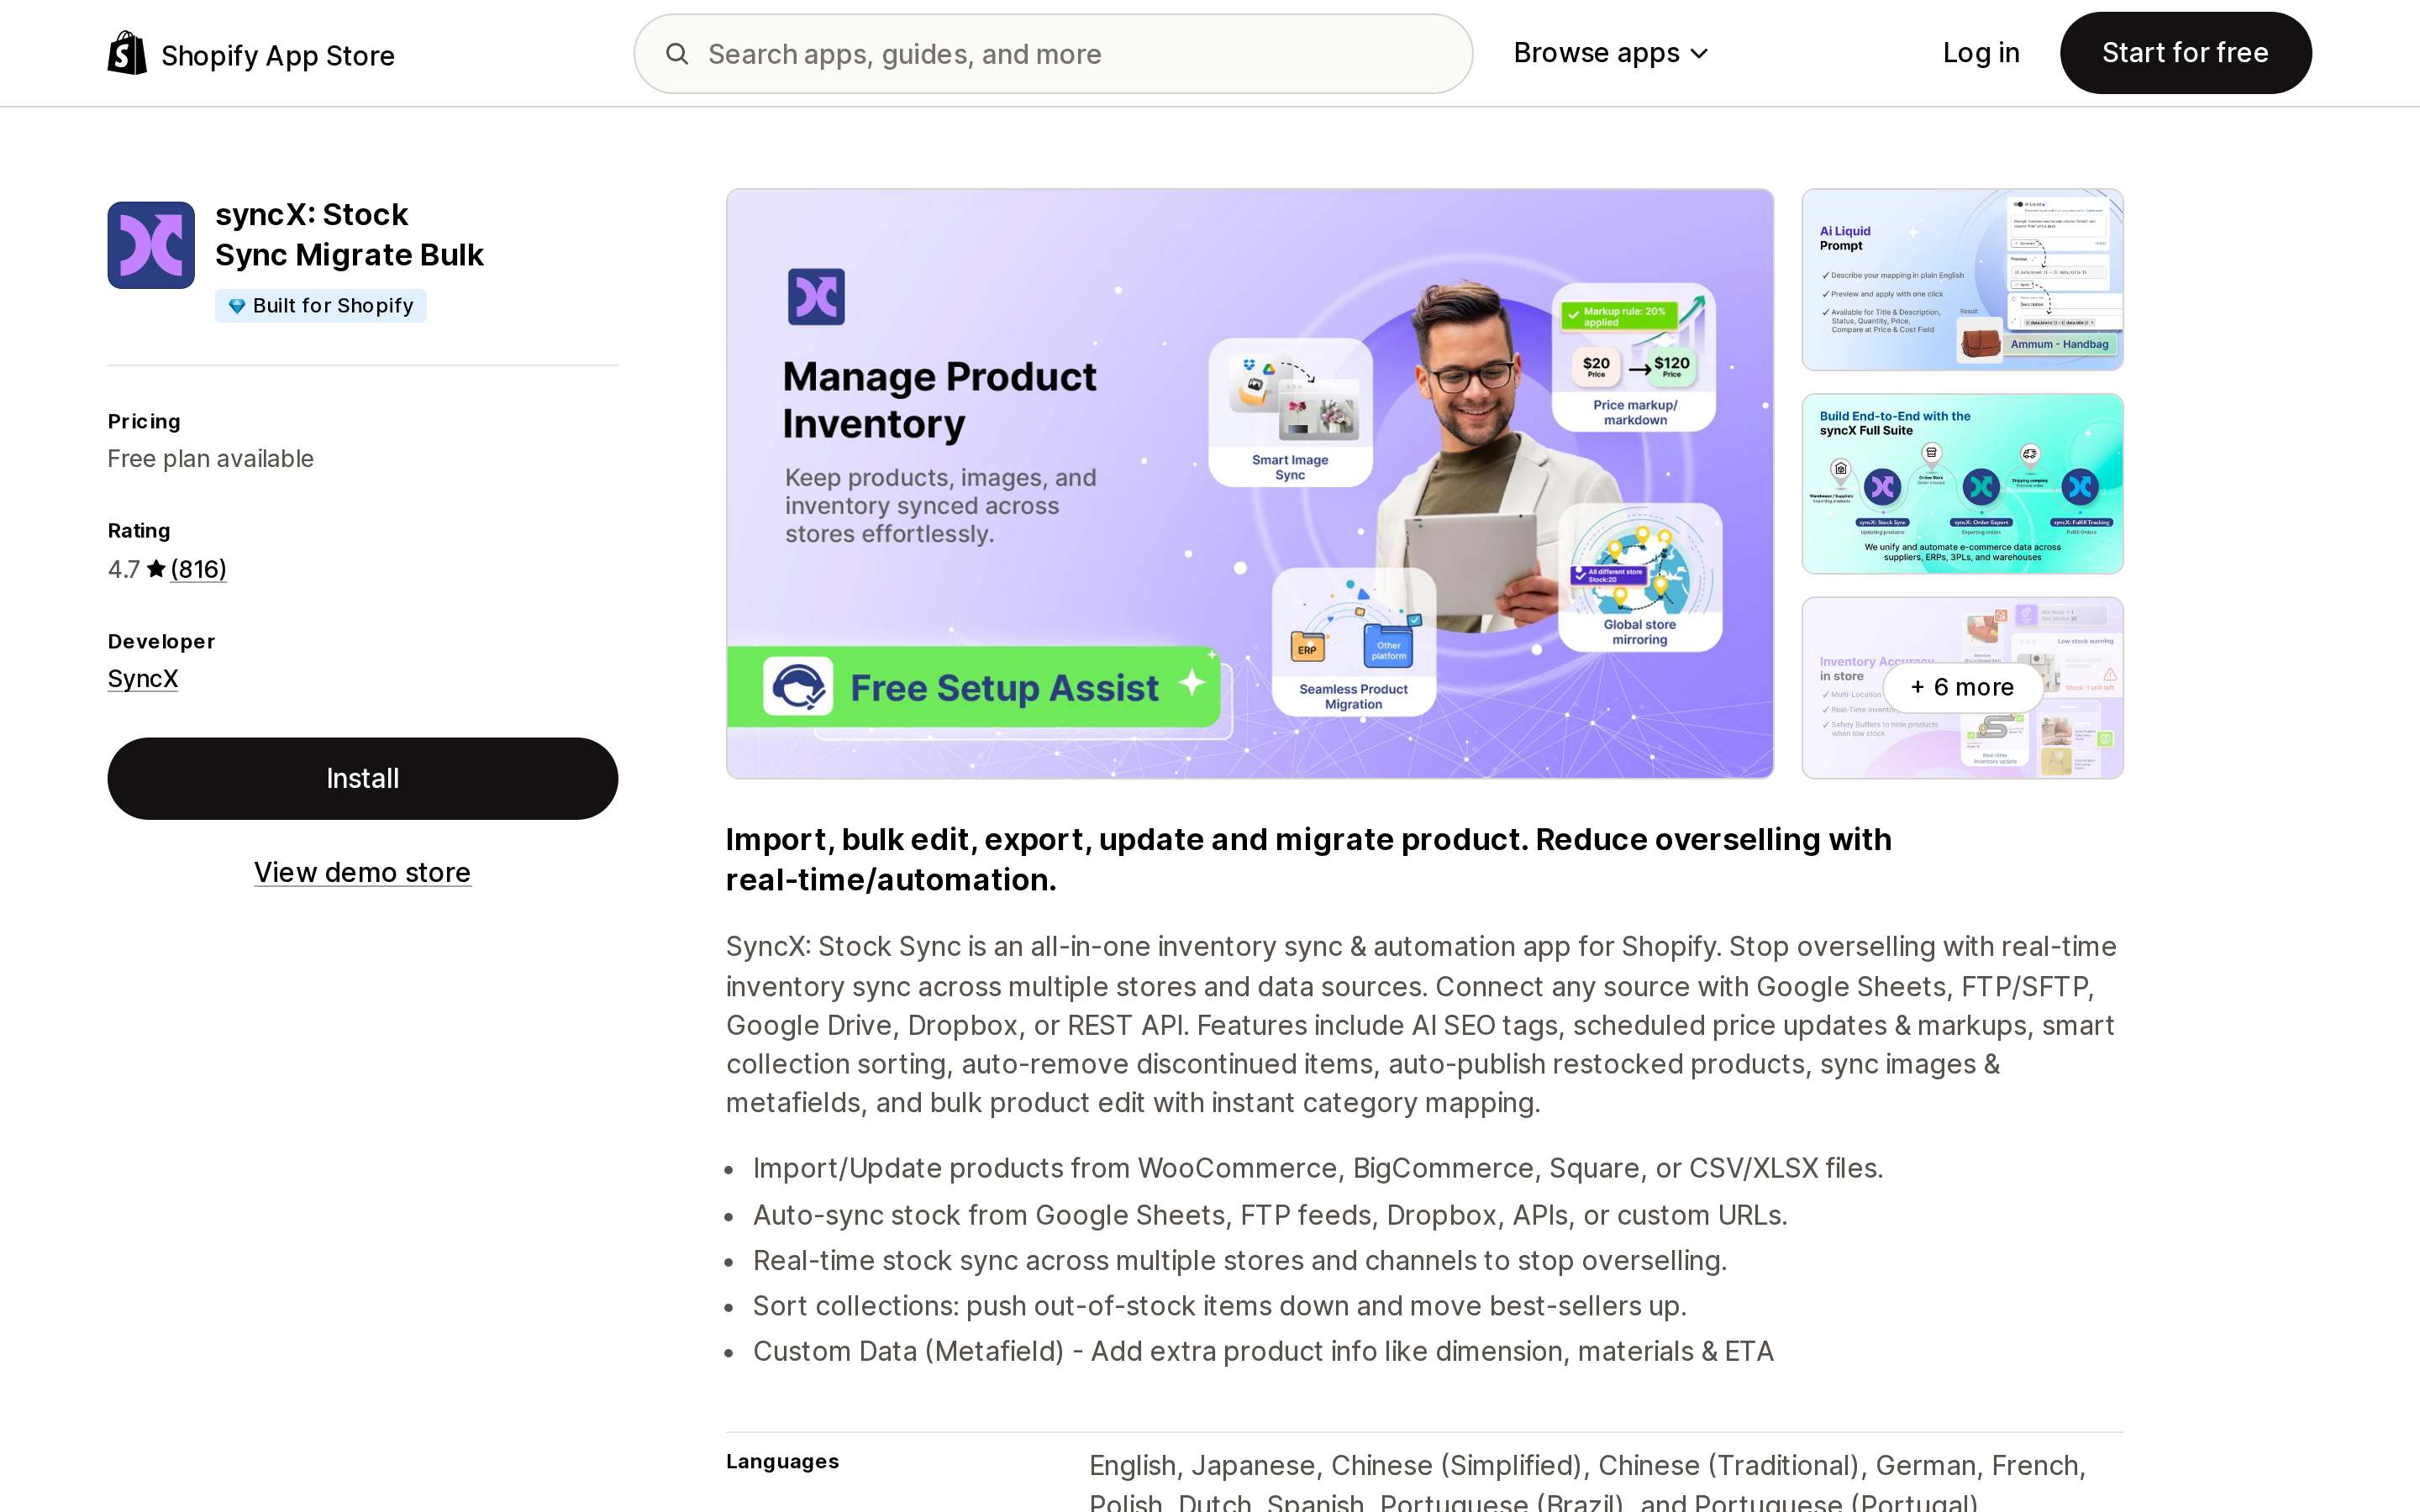The image size is (2420, 1512).
Task: Click the search magnifier icon
Action: pos(677,54)
